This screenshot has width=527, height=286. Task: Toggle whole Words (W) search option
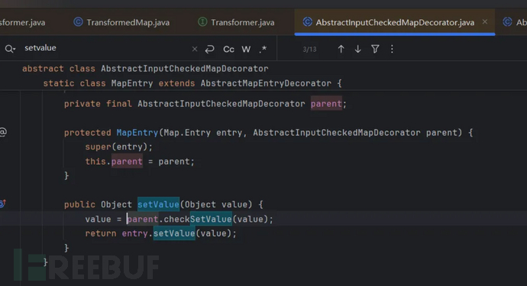pos(246,50)
